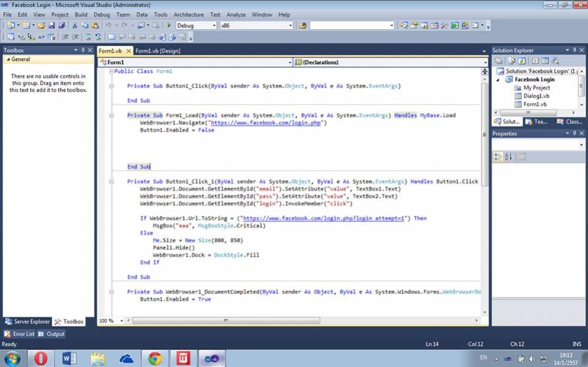Click Solution Explorer View Code icon
Viewport: 588px width, 367px height.
[535, 61]
